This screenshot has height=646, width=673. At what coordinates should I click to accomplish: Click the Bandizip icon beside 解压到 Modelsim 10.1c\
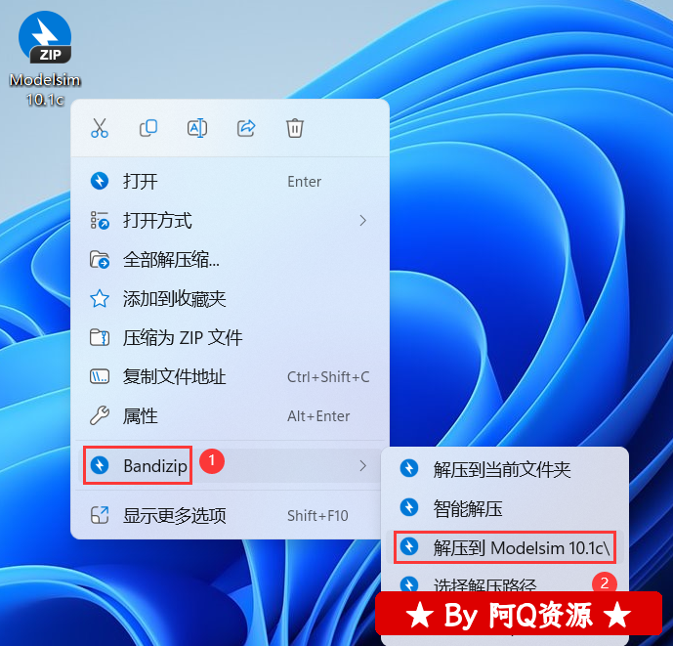click(409, 546)
